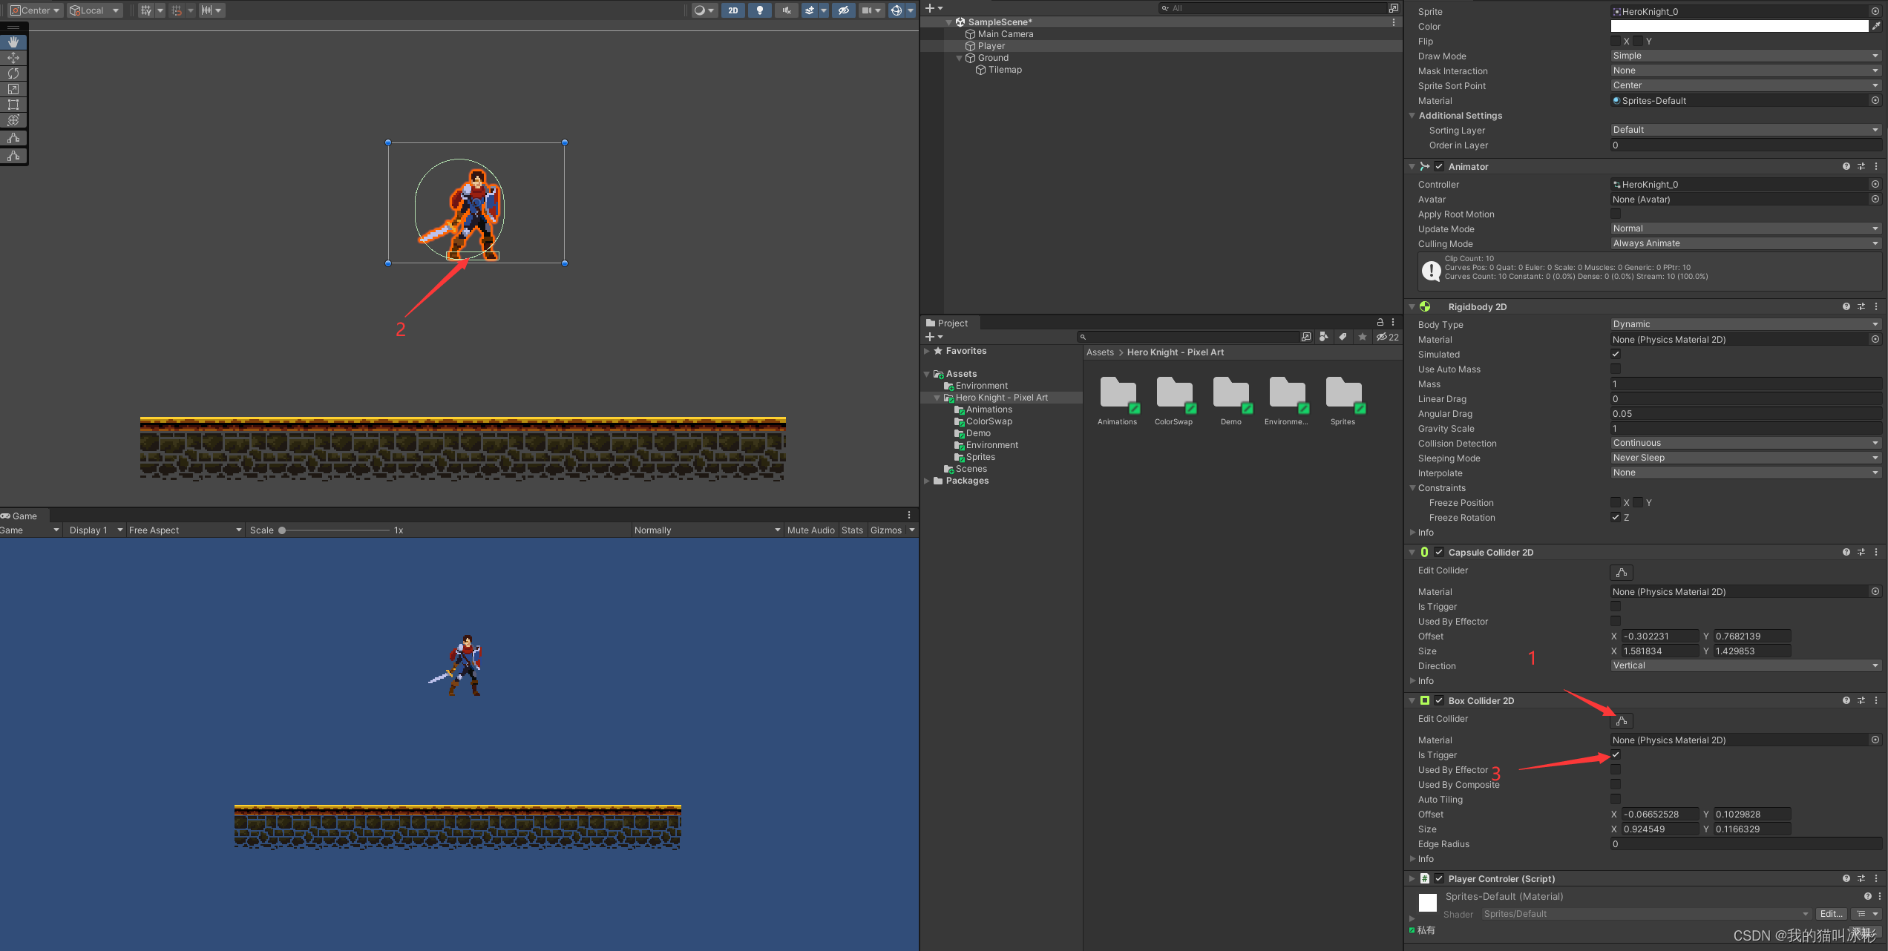Click Assets breadcrumb link
Viewport: 1888px width, 951px height.
coord(1100,352)
